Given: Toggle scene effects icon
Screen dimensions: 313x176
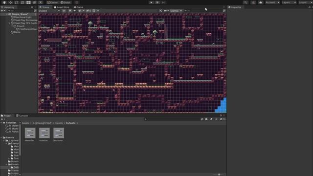Looking at the screenshot, I should 80,11.
